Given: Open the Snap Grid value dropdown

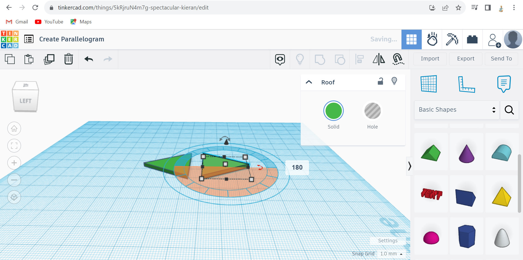Looking at the screenshot, I should tap(391, 253).
